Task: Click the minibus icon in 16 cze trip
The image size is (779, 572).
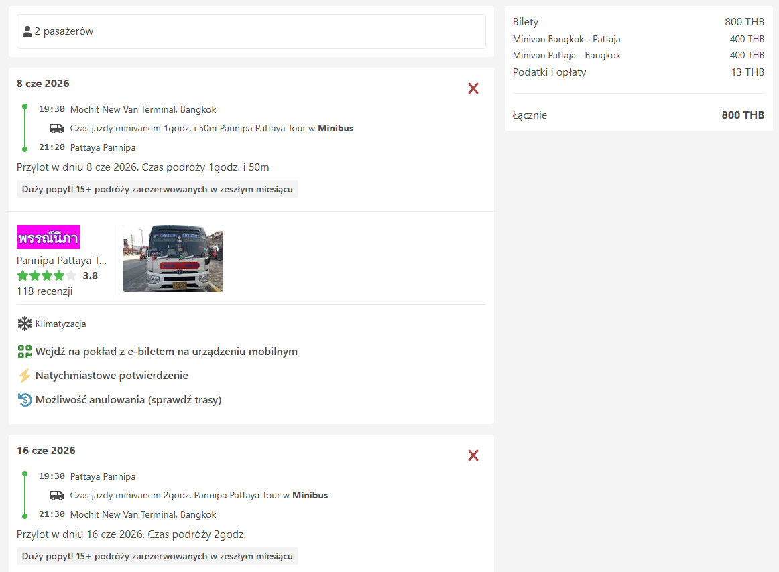Action: tap(57, 496)
